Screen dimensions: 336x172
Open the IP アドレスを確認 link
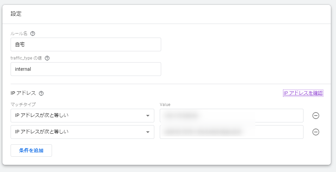pyautogui.click(x=303, y=93)
